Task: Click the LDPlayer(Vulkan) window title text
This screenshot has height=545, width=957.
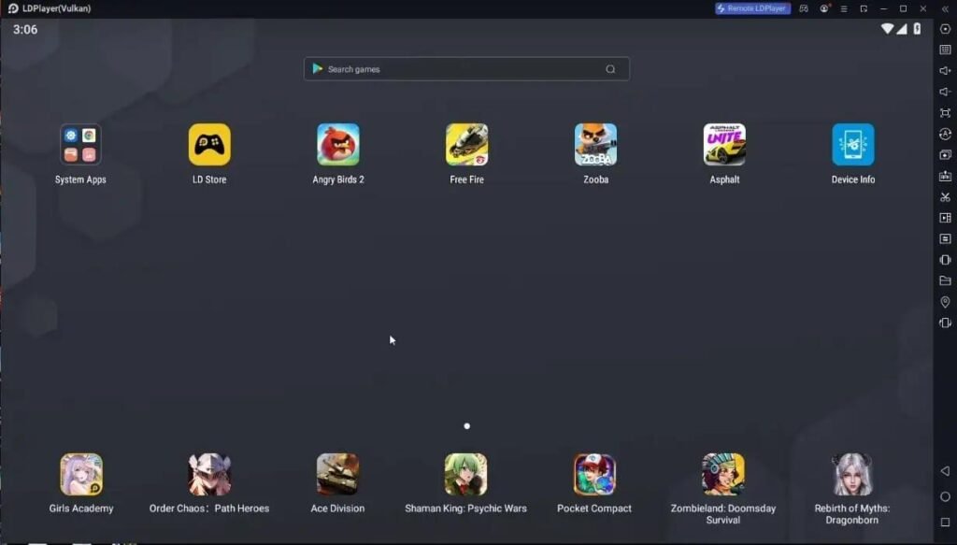Action: 57,8
